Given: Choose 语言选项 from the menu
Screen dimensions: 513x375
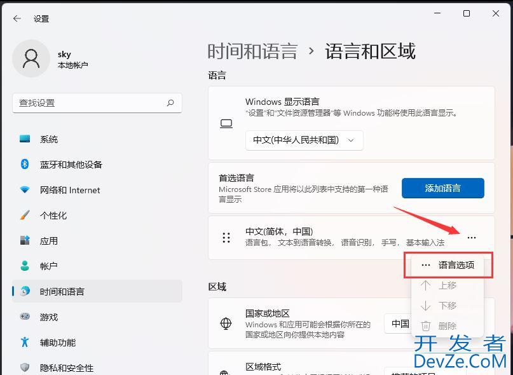Looking at the screenshot, I should 448,265.
